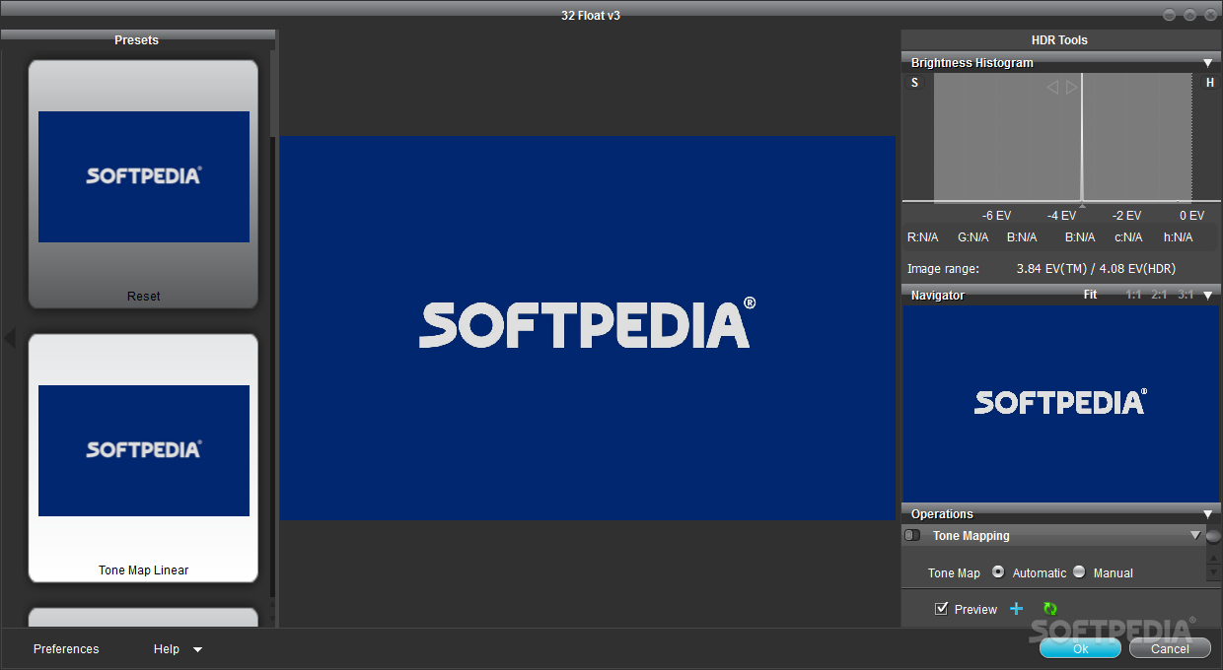Set navigator zoom to 2:1
Viewport: 1223px width, 670px height.
point(1159,295)
